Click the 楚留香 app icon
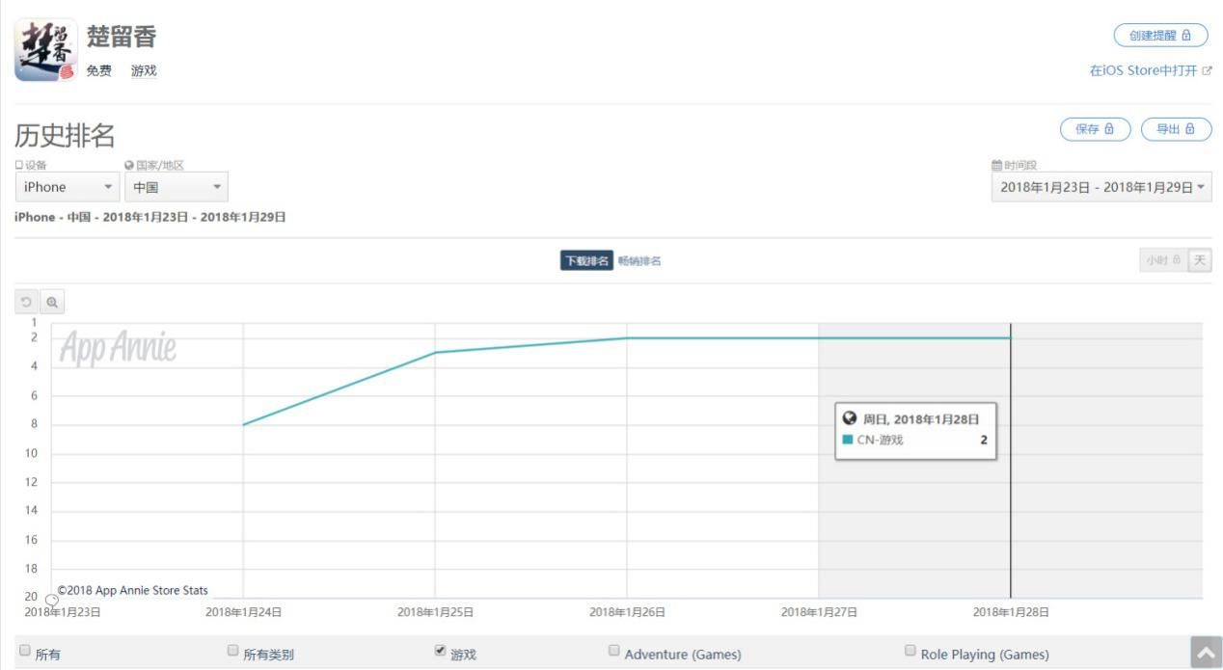The height and width of the screenshot is (670, 1223). coord(46,50)
